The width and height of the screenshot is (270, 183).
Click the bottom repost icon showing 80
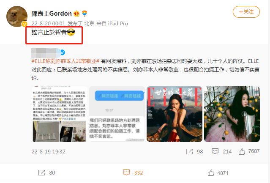click(x=41, y=173)
